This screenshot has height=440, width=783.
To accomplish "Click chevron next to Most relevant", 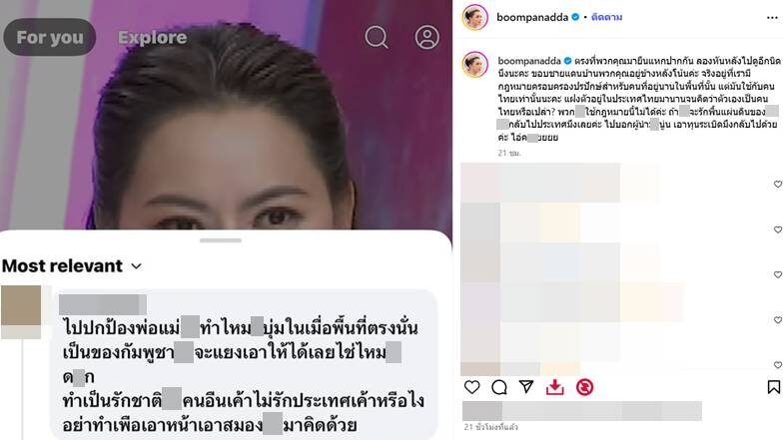I will click(x=136, y=266).
